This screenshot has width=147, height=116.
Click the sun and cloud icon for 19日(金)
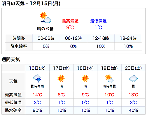[x=109, y=78]
